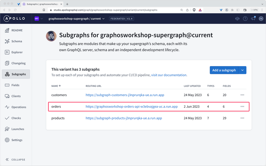The image size is (266, 166).
Task: Open the orders subgraph routing URL
Action: [x=131, y=107]
